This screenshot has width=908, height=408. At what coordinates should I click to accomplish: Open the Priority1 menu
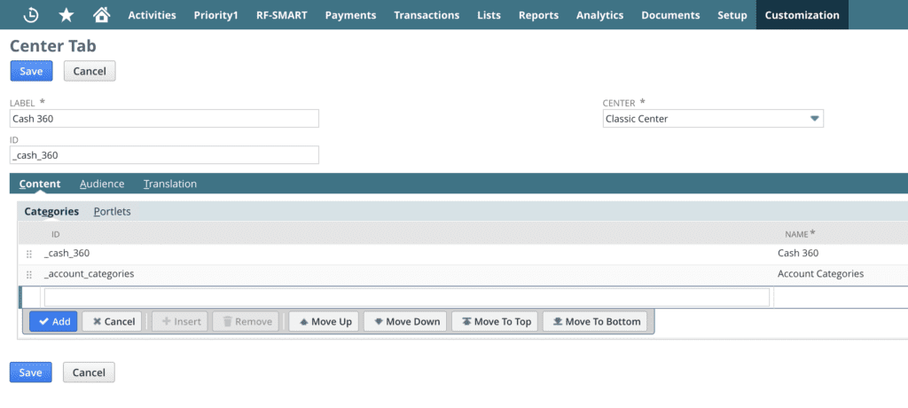click(216, 15)
